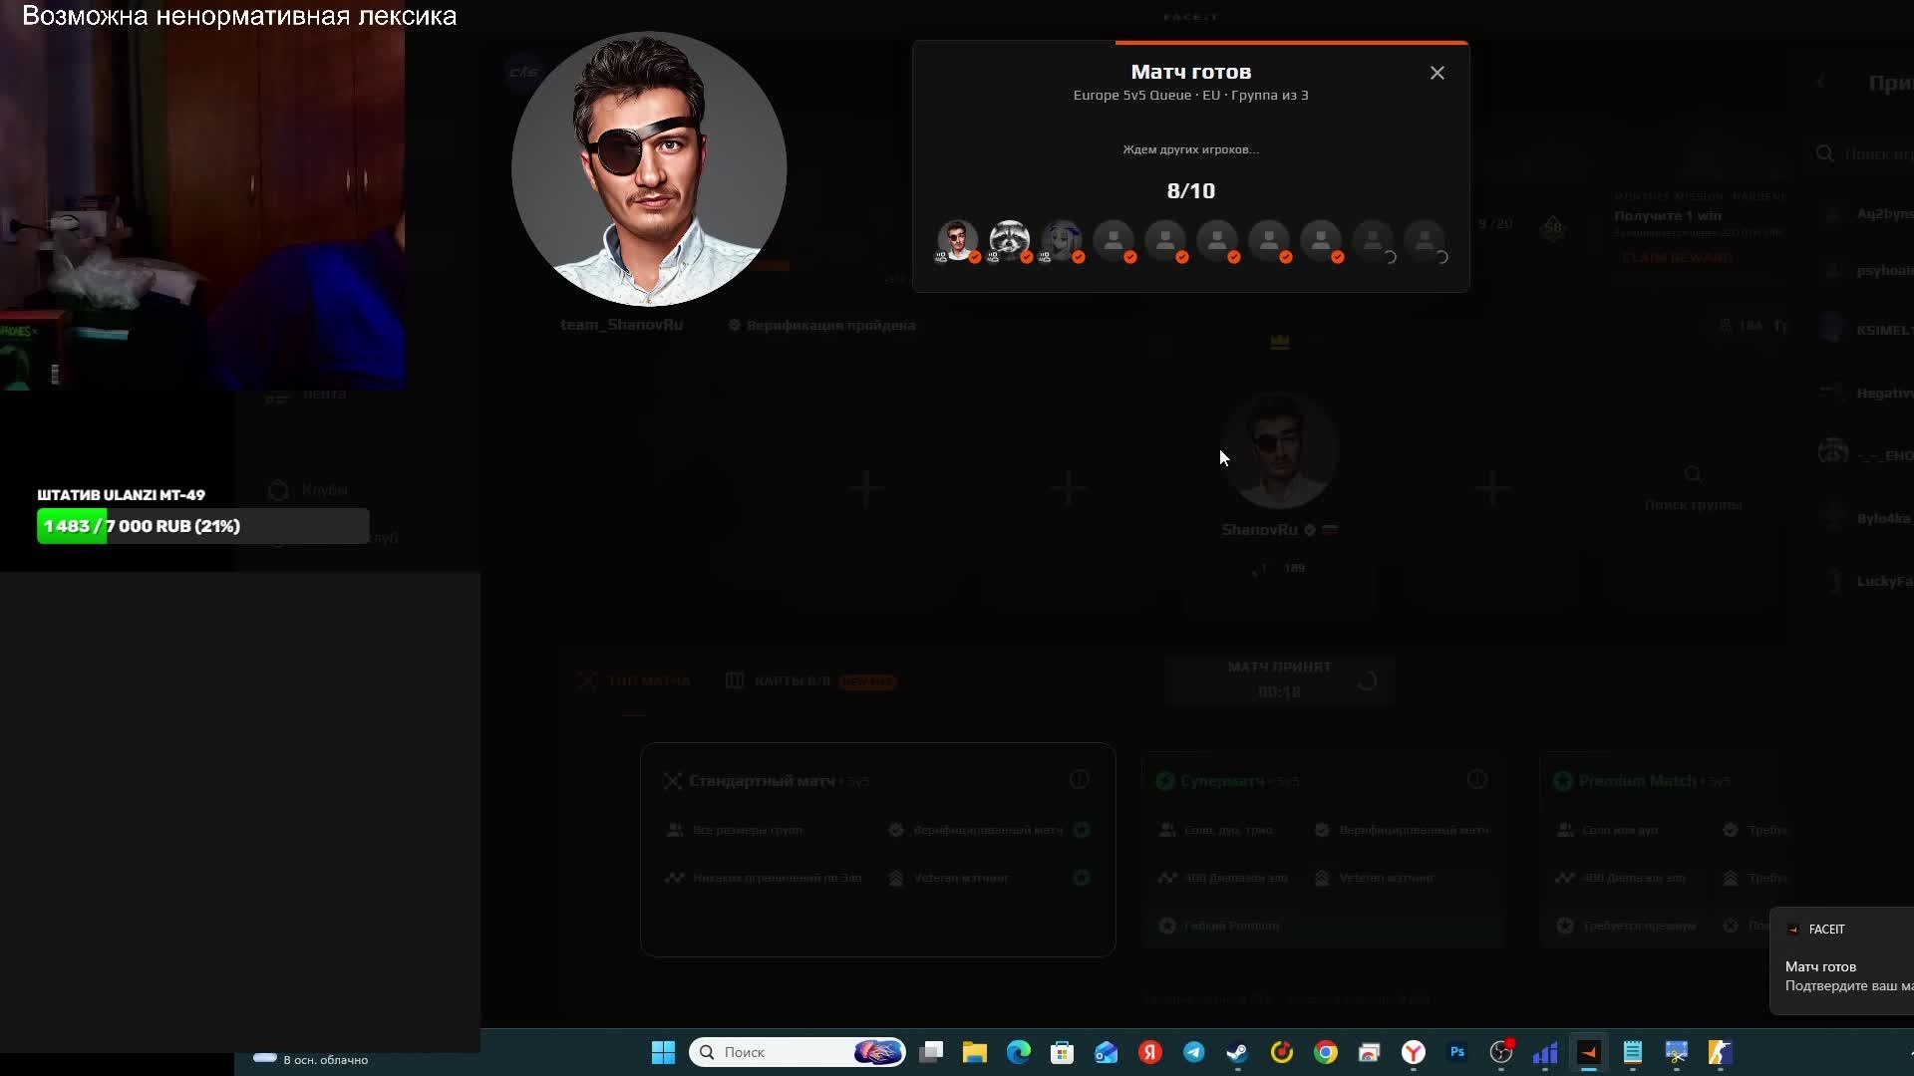
Task: Open friend 'Hegativ' in friends list
Action: pyautogui.click(x=1866, y=393)
